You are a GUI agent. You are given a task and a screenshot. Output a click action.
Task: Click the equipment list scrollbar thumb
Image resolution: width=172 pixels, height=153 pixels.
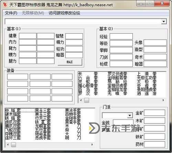pos(13,145)
